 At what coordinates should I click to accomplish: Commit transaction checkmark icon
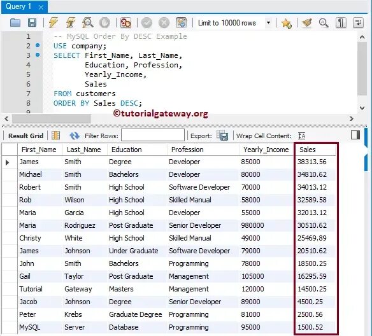click(147, 23)
